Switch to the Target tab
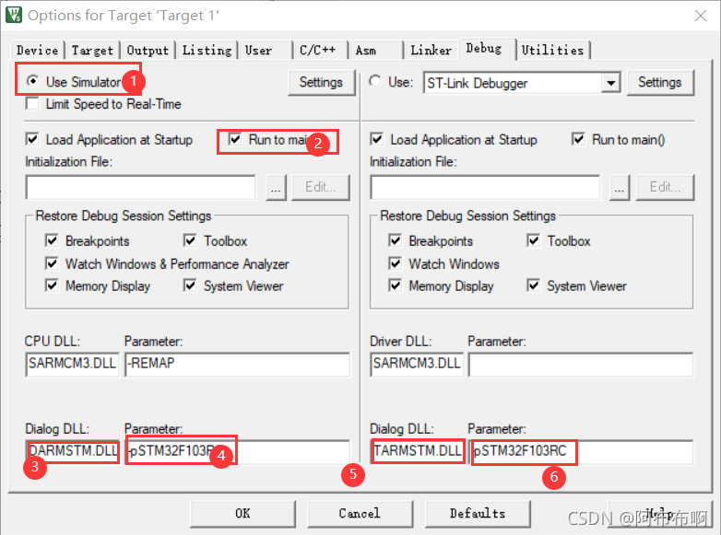 coord(92,50)
